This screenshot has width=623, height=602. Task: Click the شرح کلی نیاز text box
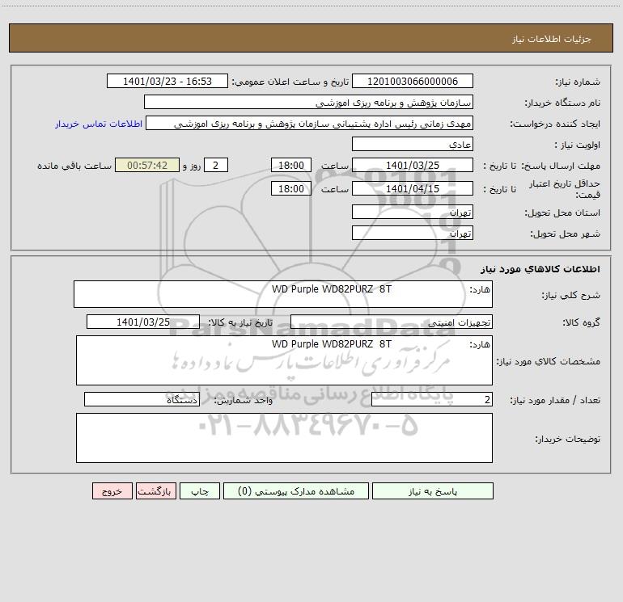click(x=283, y=294)
